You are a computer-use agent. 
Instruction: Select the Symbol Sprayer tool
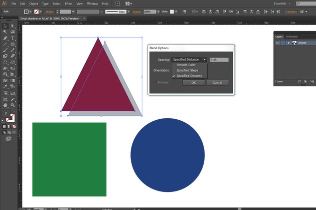pyautogui.click(x=5, y=93)
